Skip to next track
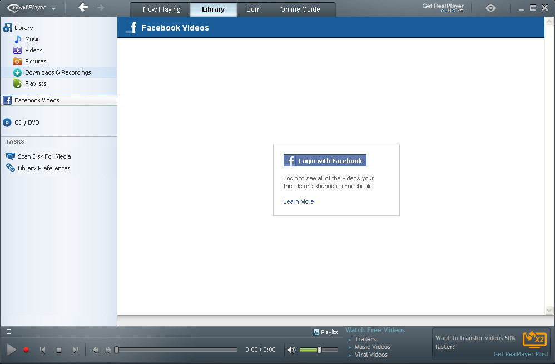This screenshot has height=364, width=555. point(75,350)
